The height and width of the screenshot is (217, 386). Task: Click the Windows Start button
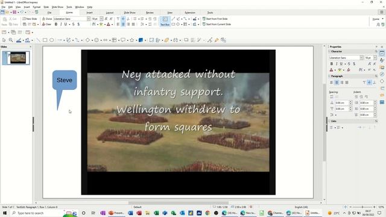click(4, 213)
